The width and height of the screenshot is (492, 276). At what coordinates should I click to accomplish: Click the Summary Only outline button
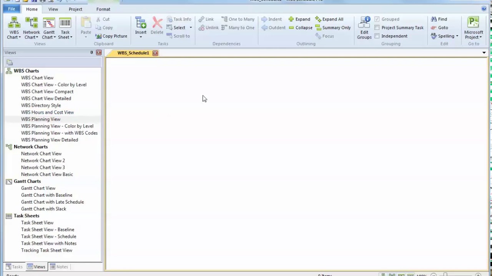[x=333, y=28]
